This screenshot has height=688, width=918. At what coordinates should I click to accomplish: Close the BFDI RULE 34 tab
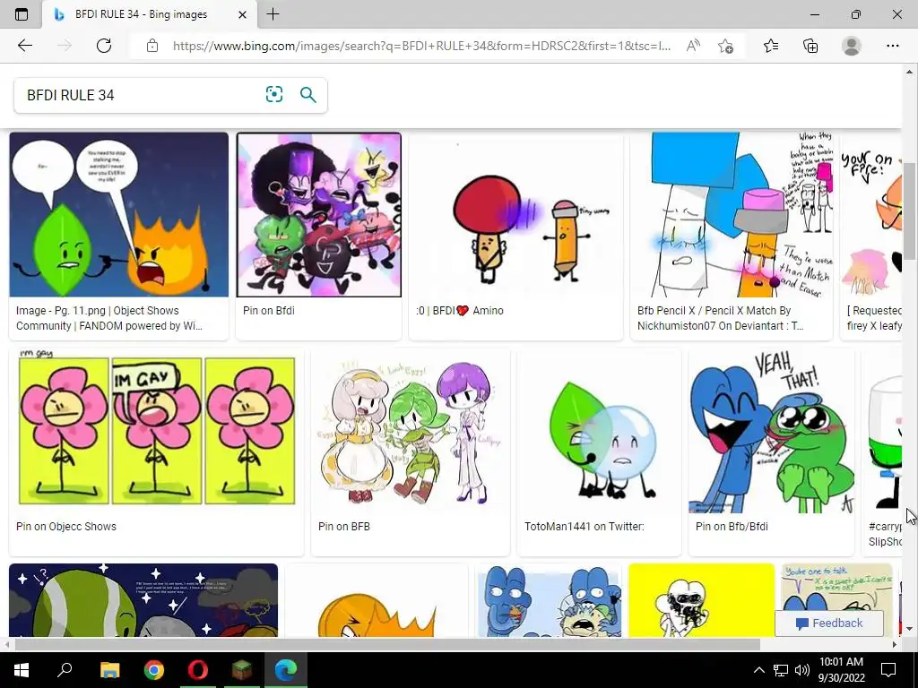pyautogui.click(x=242, y=14)
